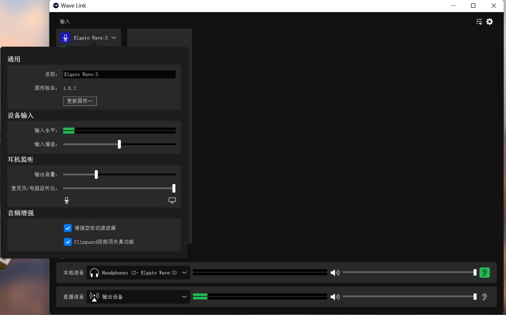The width and height of the screenshot is (506, 315).
Task: Click the 输出音量 label
Action: [46, 174]
